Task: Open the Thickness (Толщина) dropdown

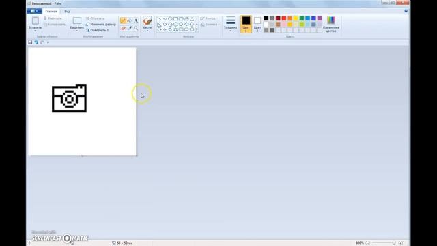Action: [231, 24]
